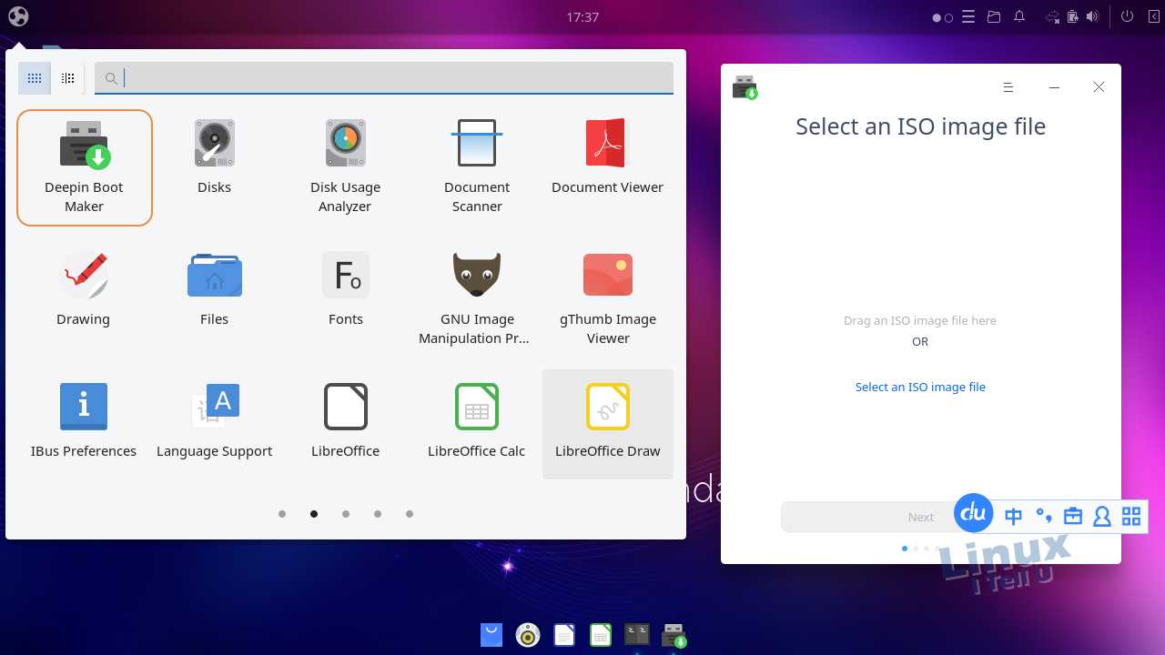This screenshot has height=655, width=1165.
Task: Click the network status icon in panel
Action: click(1053, 16)
